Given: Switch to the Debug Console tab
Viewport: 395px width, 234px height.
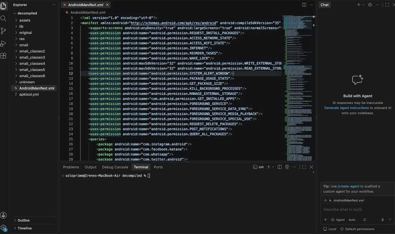Looking at the screenshot, I should [115, 167].
